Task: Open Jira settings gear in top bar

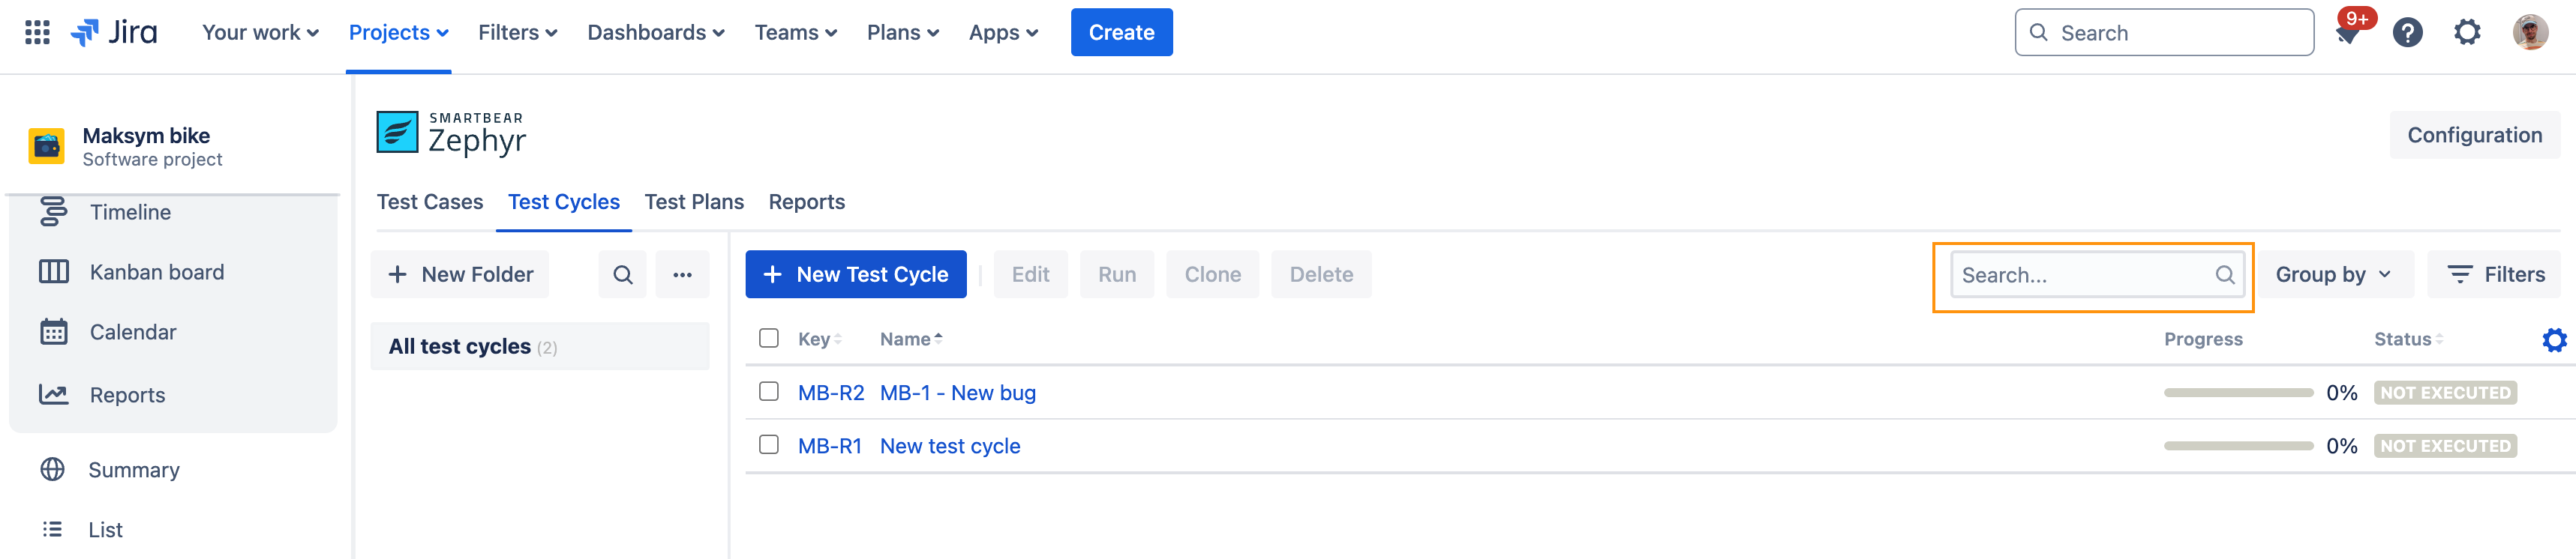Action: coord(2467,33)
